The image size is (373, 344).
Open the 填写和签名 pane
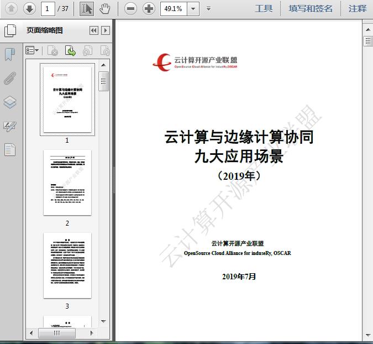coord(311,8)
